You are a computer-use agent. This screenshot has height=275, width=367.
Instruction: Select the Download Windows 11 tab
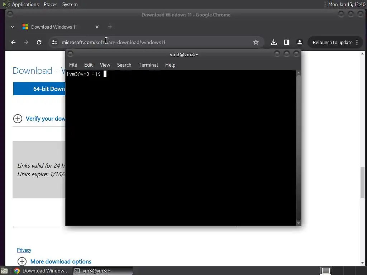tap(60, 27)
